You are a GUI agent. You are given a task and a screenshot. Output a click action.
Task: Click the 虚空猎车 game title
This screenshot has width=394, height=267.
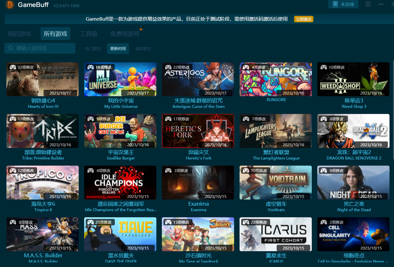pos(276,204)
